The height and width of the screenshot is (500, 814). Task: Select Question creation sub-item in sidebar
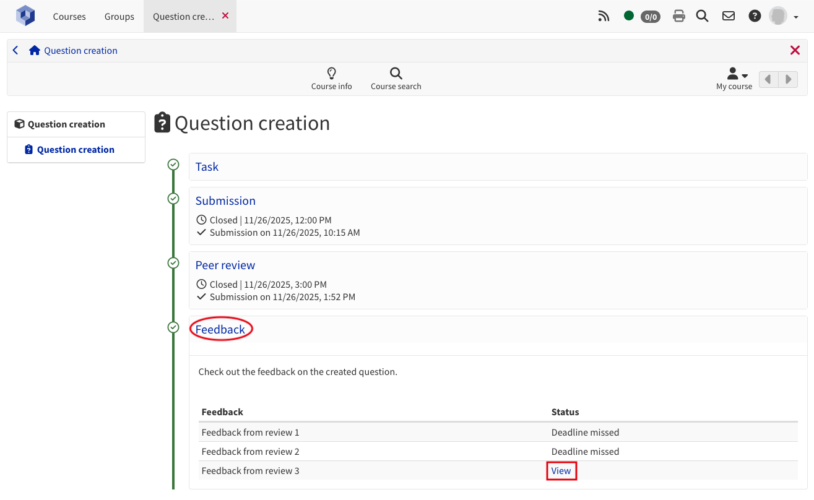tap(76, 150)
